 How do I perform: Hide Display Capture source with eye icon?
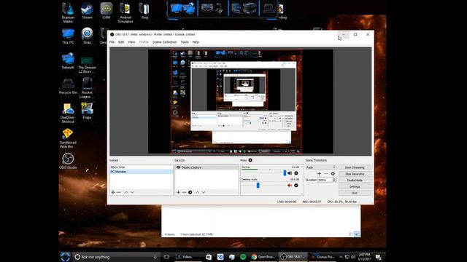click(178, 167)
